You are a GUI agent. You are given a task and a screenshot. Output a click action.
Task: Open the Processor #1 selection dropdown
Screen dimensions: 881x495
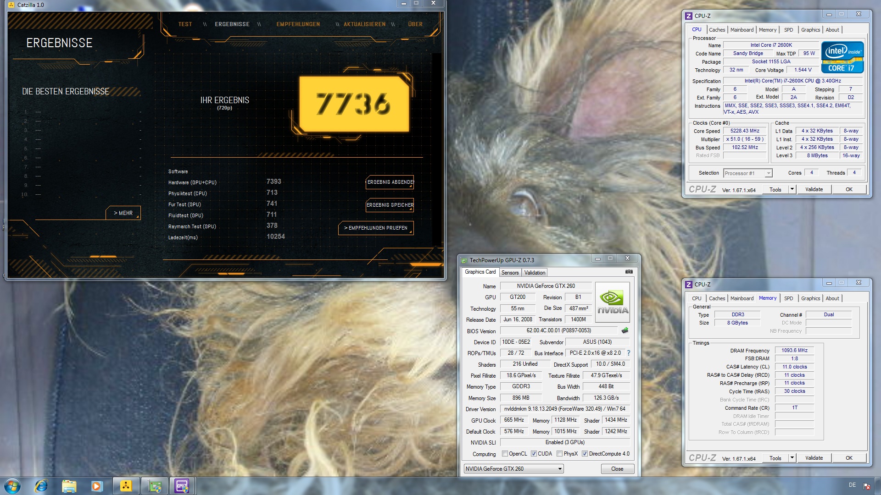click(748, 173)
